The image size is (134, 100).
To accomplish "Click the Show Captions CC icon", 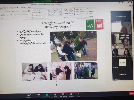I will [x=63, y=94].
